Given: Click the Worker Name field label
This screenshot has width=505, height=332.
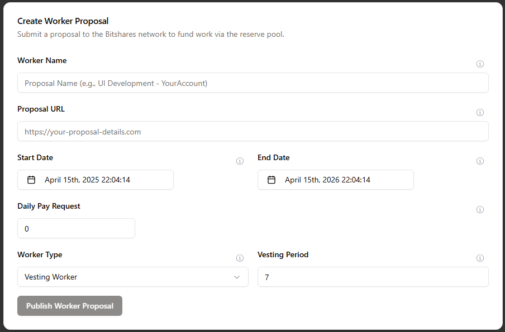Looking at the screenshot, I should (x=42, y=60).
